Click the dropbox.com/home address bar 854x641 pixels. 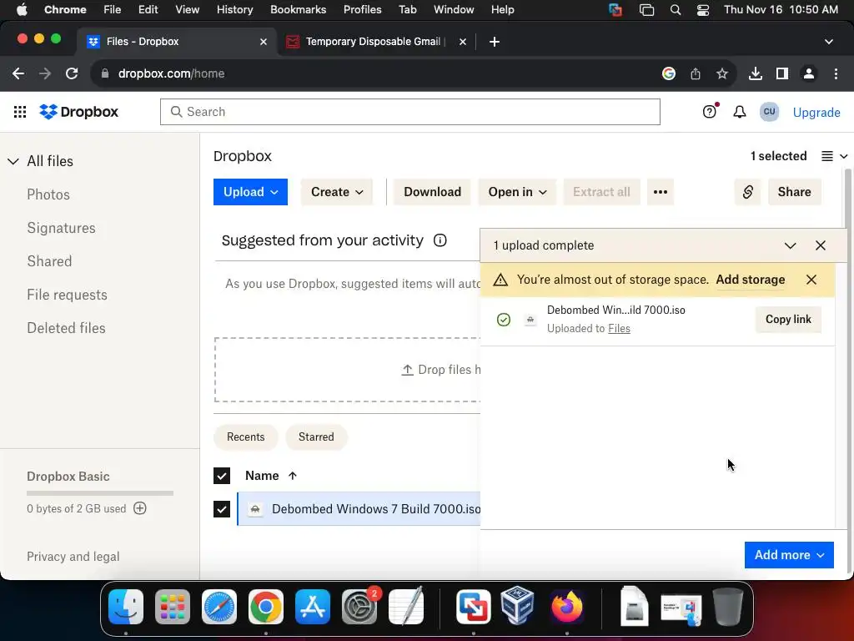(x=376, y=73)
